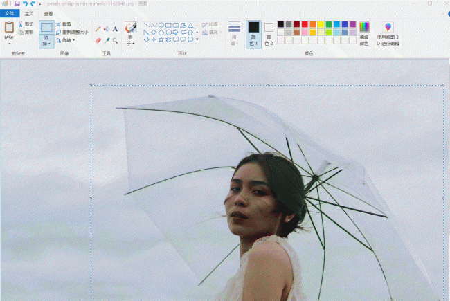Click the Paste clipboard icon
450x301 pixels.
9,27
